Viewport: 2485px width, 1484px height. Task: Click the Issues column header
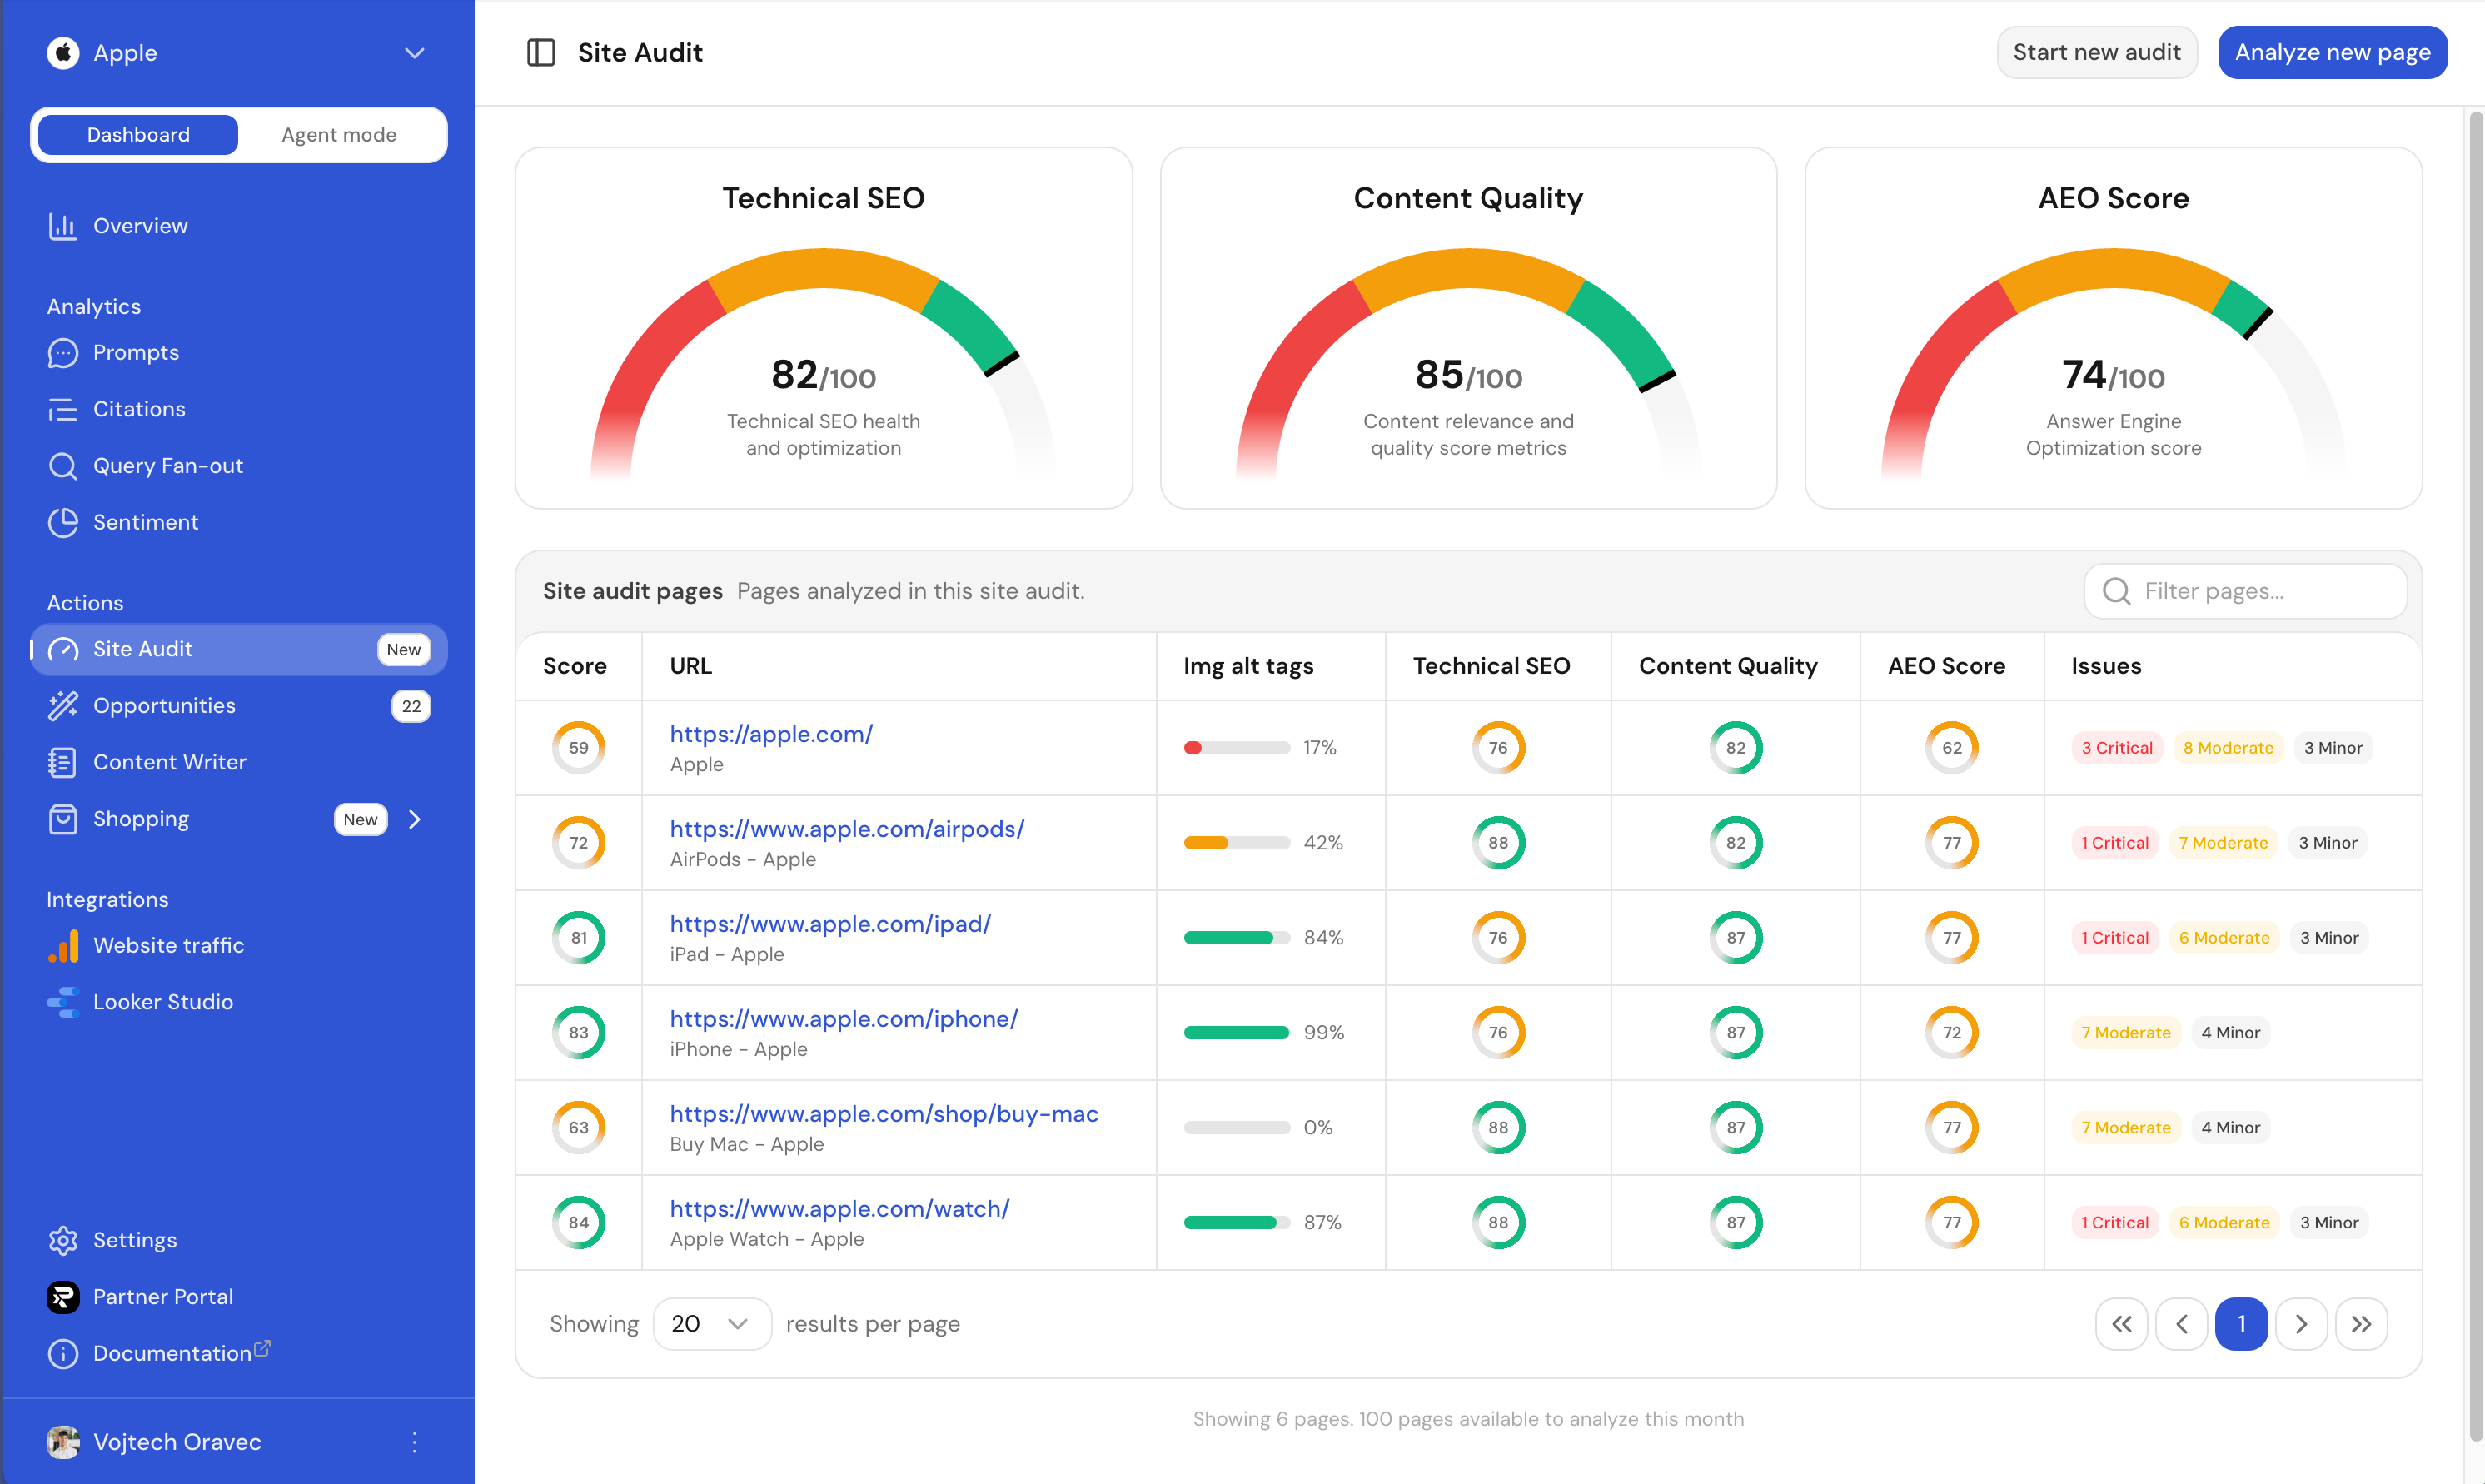2105,666
